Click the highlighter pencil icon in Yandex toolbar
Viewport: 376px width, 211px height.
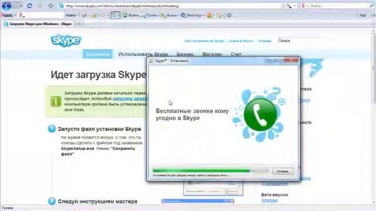(x=85, y=15)
